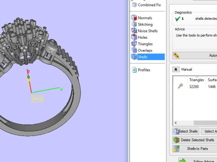217x162 pixels.
Task: Click the Combined Fix cube icon
Action: tap(134, 4)
